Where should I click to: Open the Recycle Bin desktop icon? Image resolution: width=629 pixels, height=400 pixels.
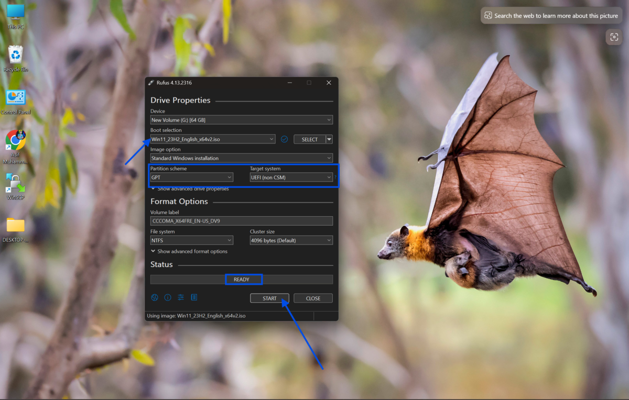tap(16, 58)
